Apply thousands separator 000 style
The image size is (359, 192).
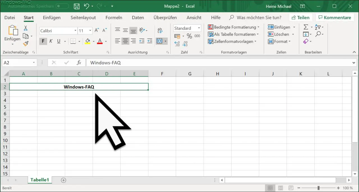[197, 36]
